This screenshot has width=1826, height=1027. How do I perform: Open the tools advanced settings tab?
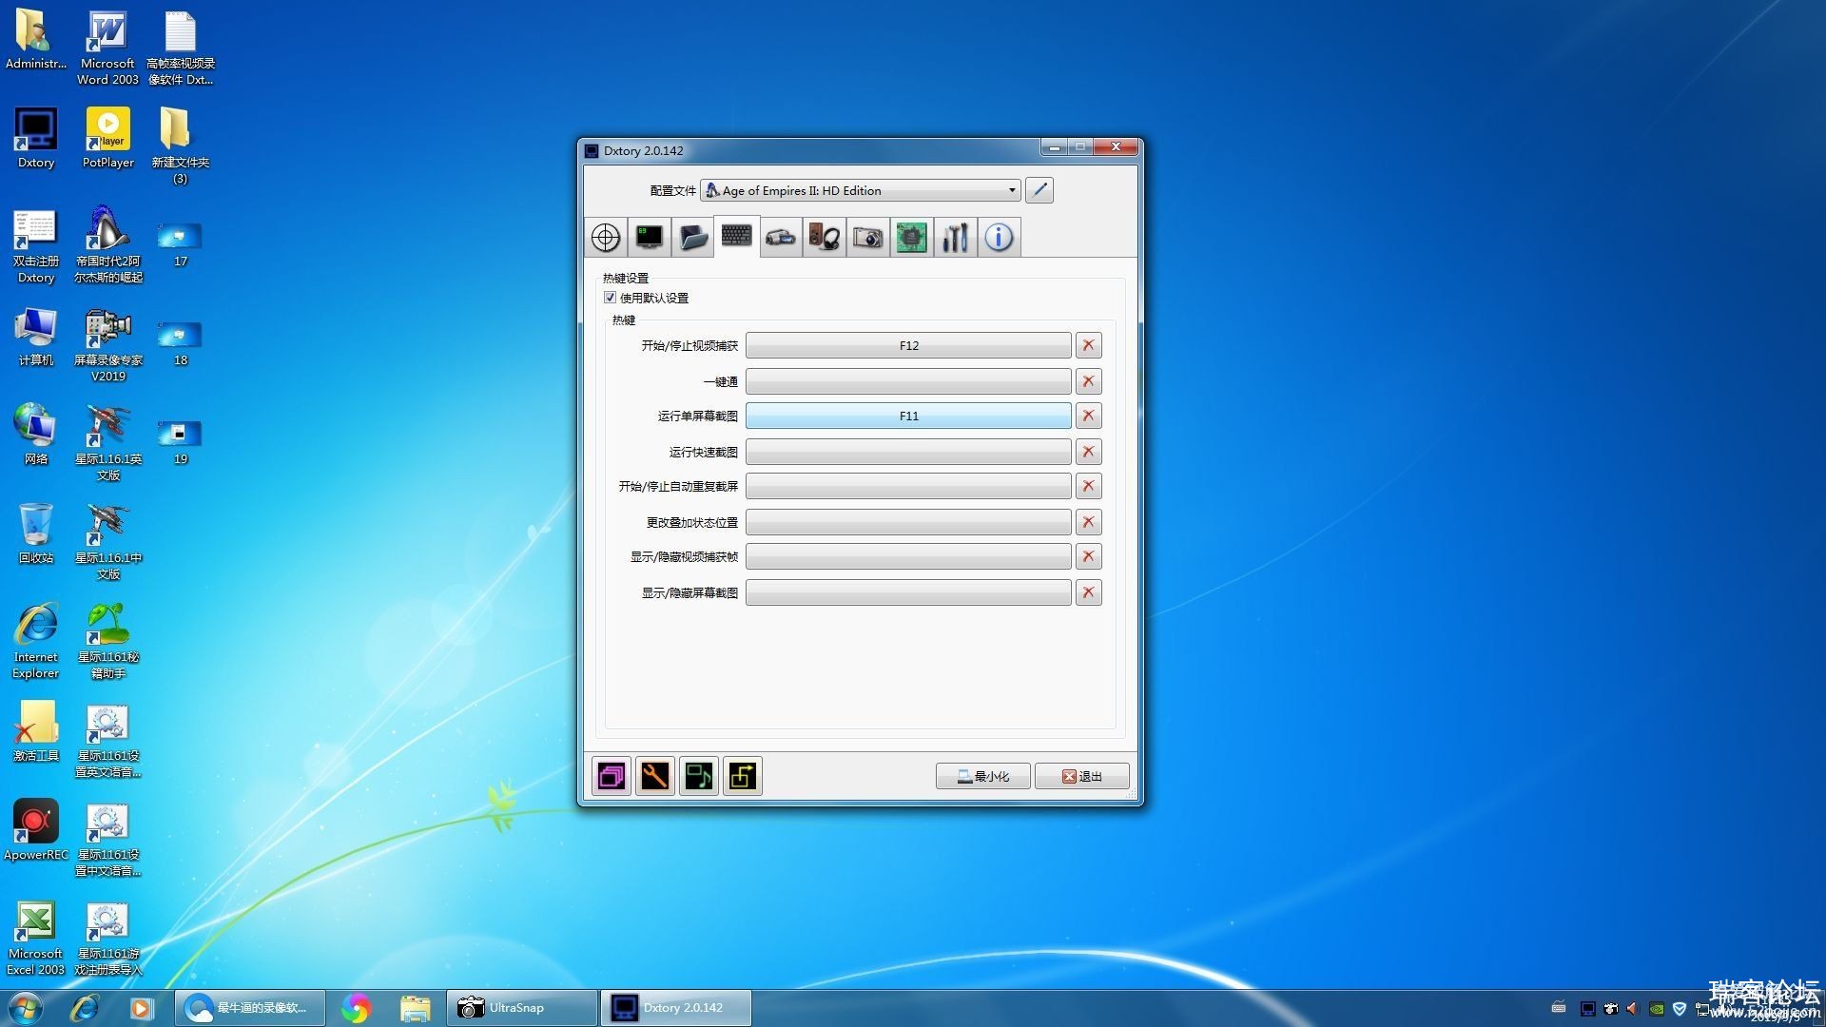(955, 237)
